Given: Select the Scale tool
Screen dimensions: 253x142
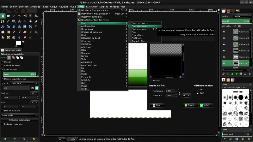Looking at the screenshot, I should (9, 27).
